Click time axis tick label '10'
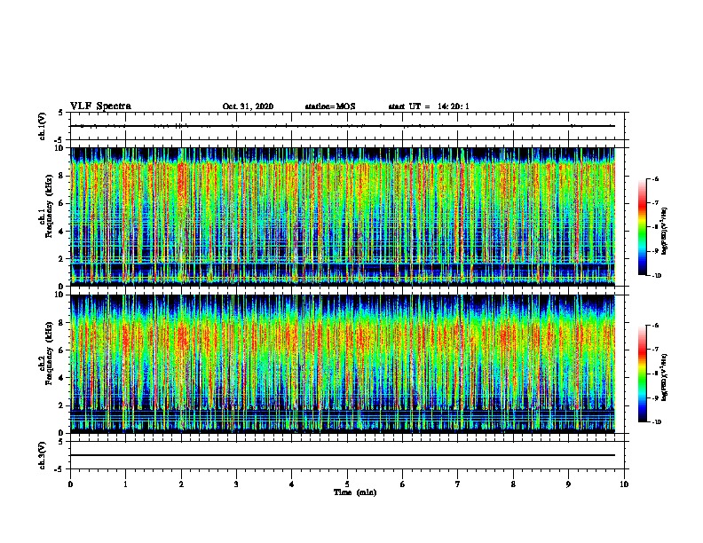The image size is (703, 543). 624,484
